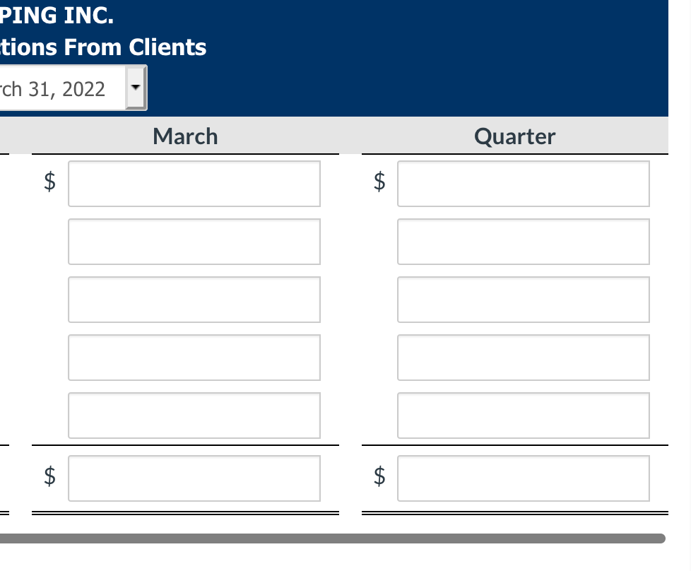This screenshot has width=691, height=571.
Task: Click the fourth March input field
Action: pyautogui.click(x=194, y=358)
